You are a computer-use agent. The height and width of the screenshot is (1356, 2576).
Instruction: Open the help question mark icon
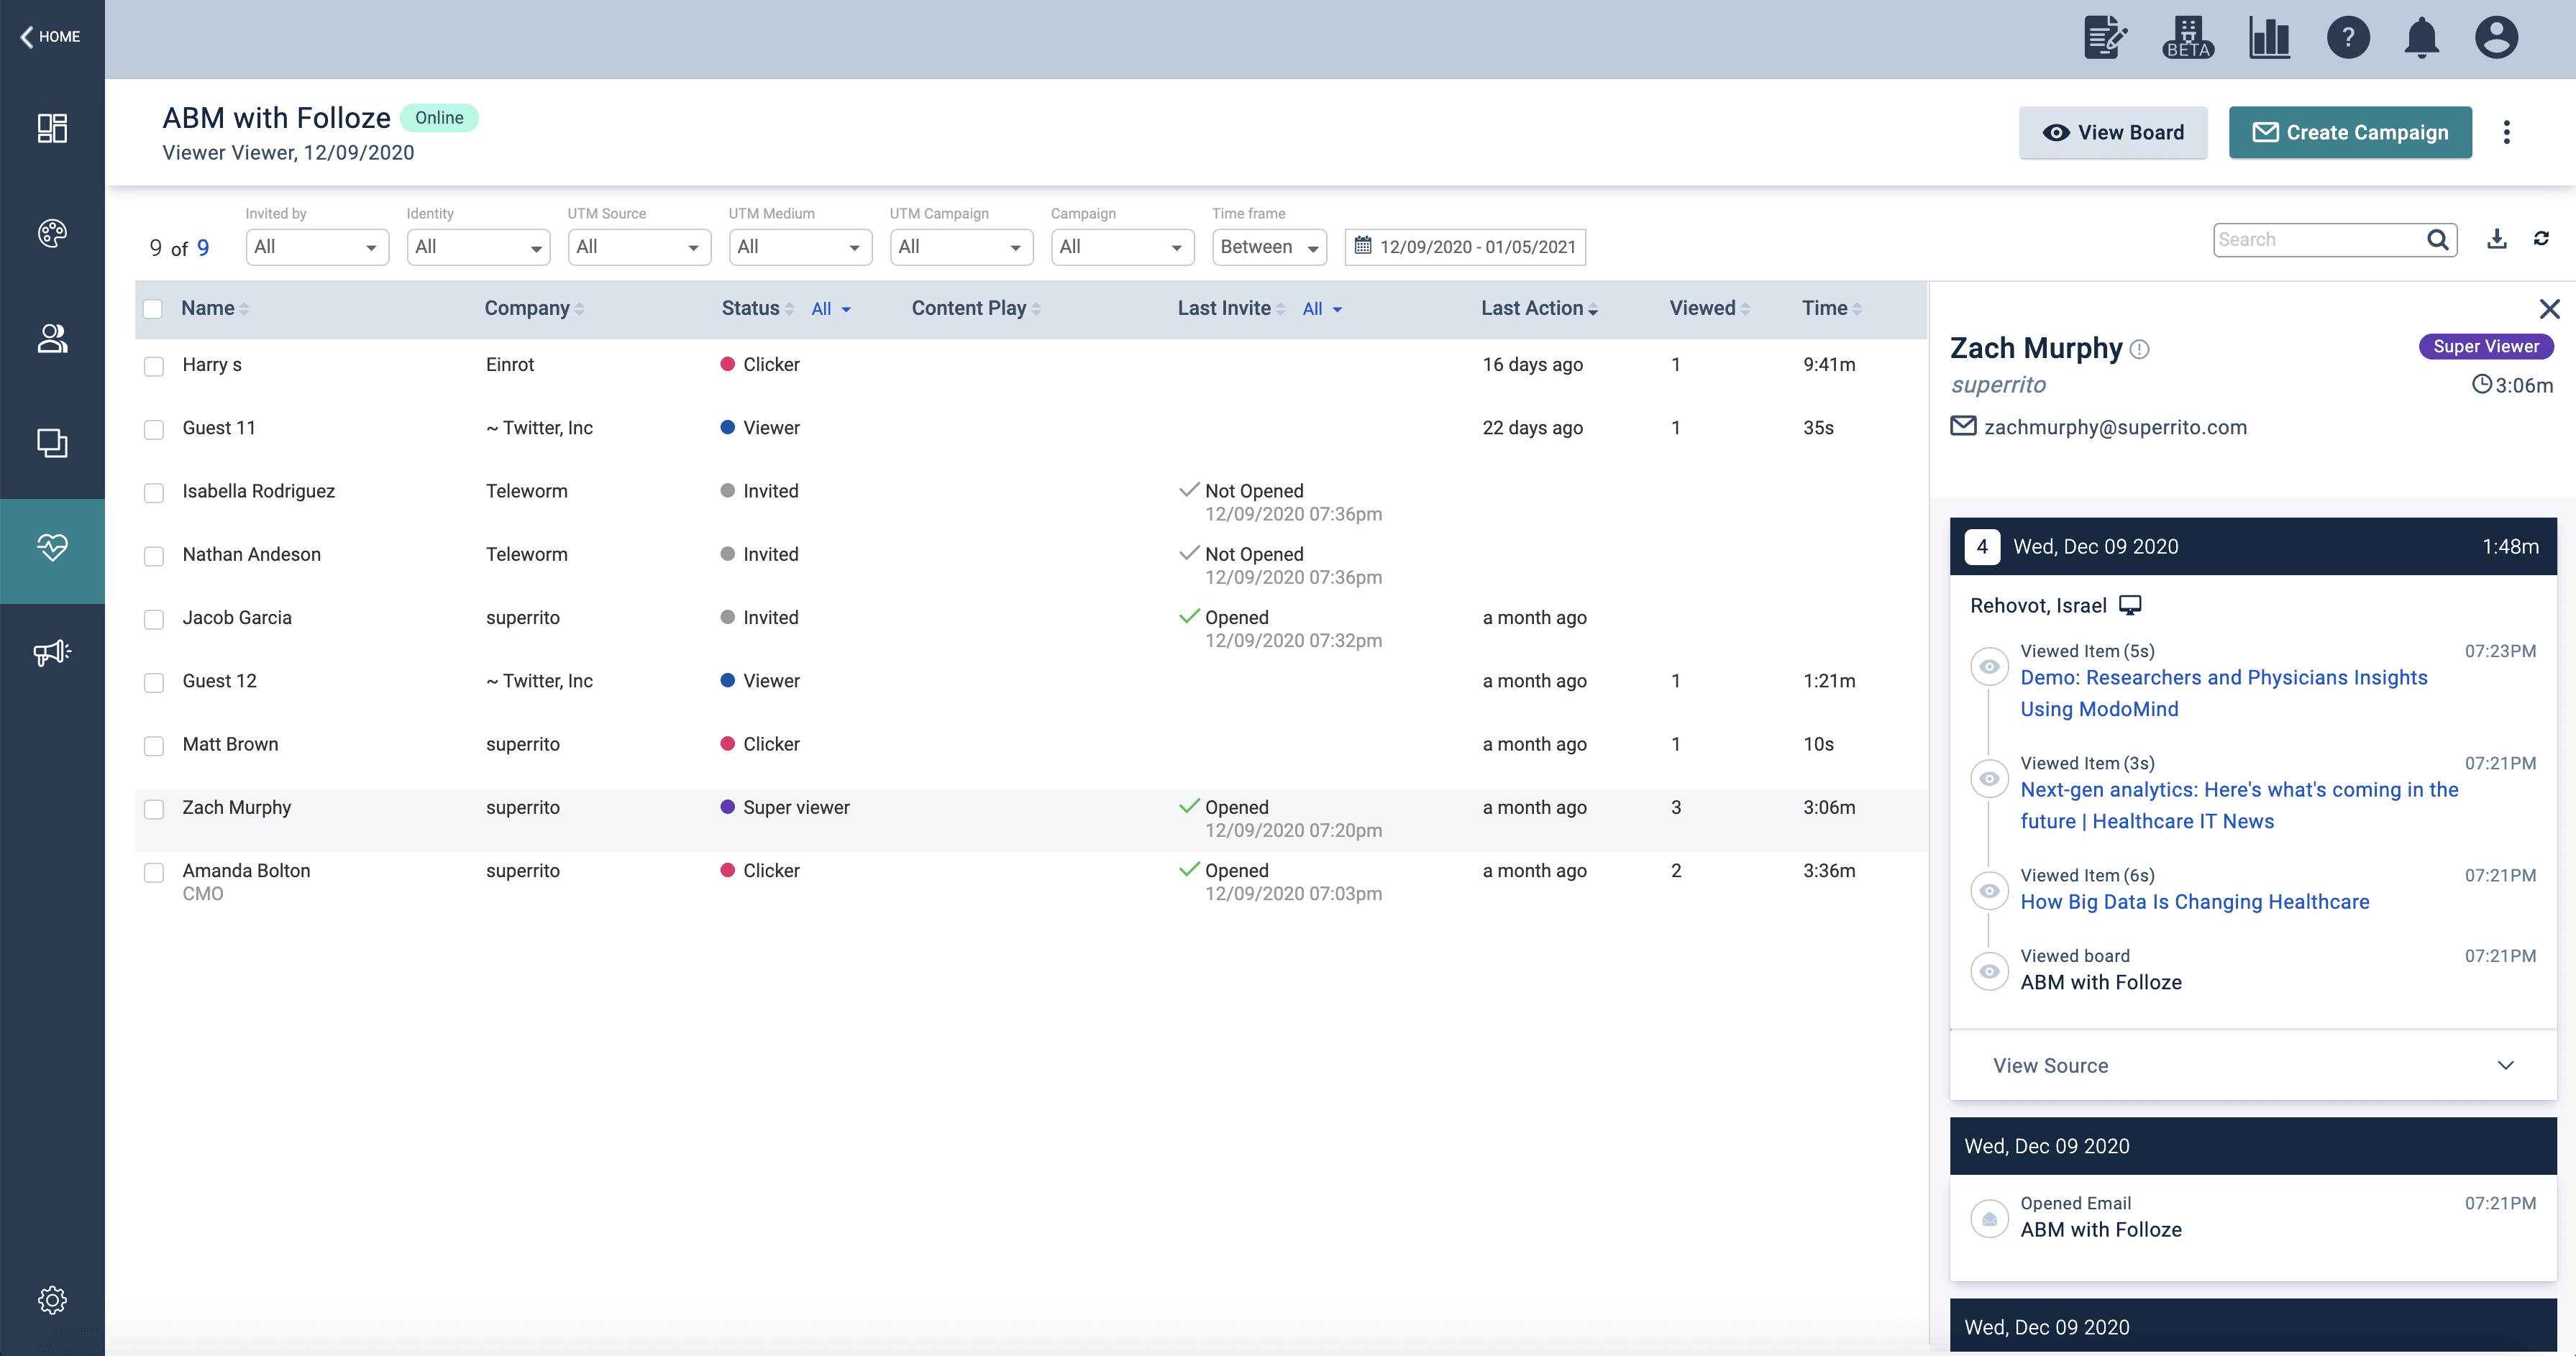[2347, 38]
